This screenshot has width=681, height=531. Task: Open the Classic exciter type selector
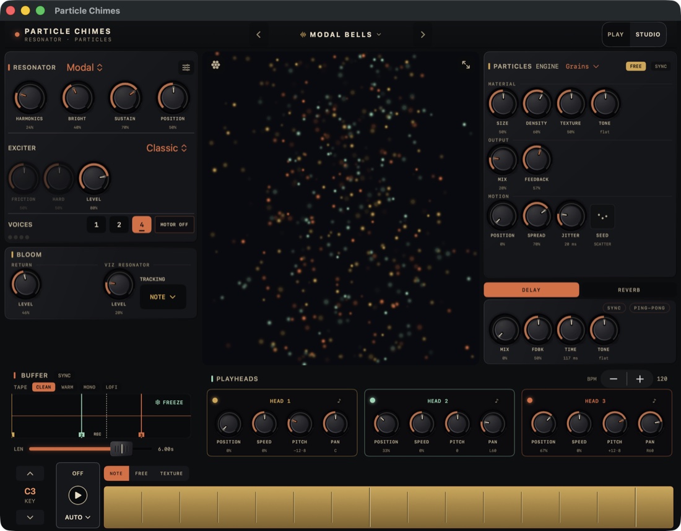[167, 148]
